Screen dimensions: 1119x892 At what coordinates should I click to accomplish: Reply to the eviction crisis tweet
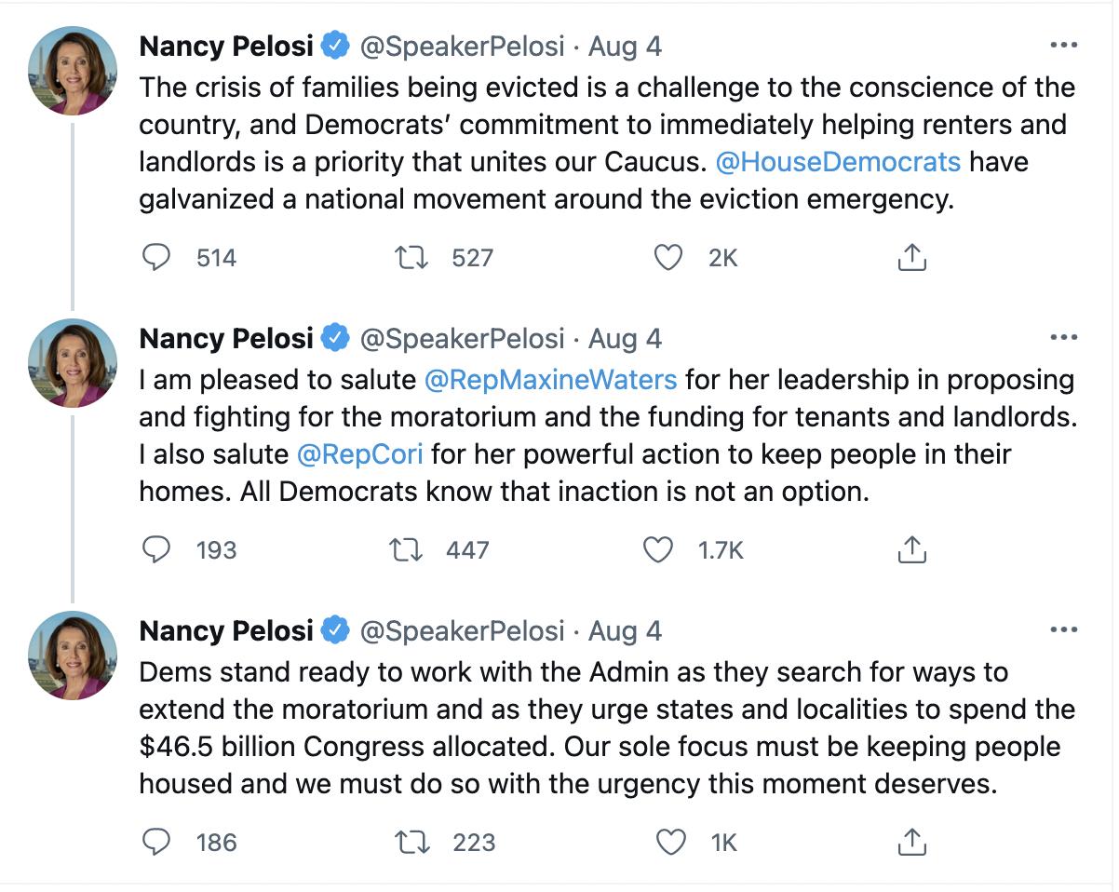[x=156, y=257]
